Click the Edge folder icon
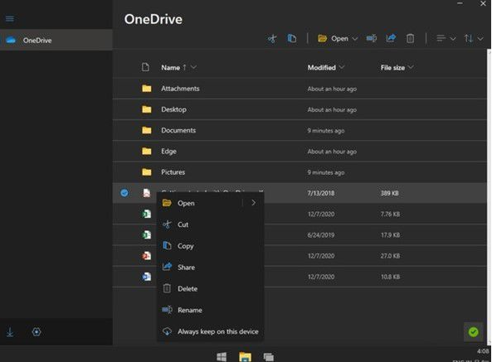Screen dimensions: 492x362 pos(147,152)
